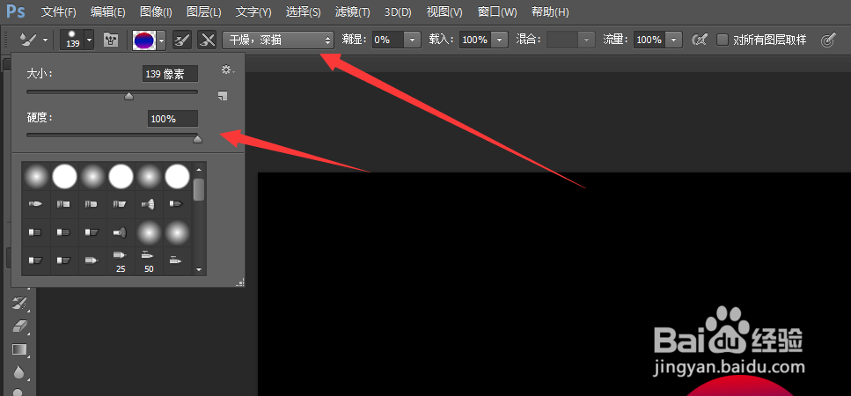Expand the tool preset dropdown arrow
The height and width of the screenshot is (396, 851).
pos(45,40)
